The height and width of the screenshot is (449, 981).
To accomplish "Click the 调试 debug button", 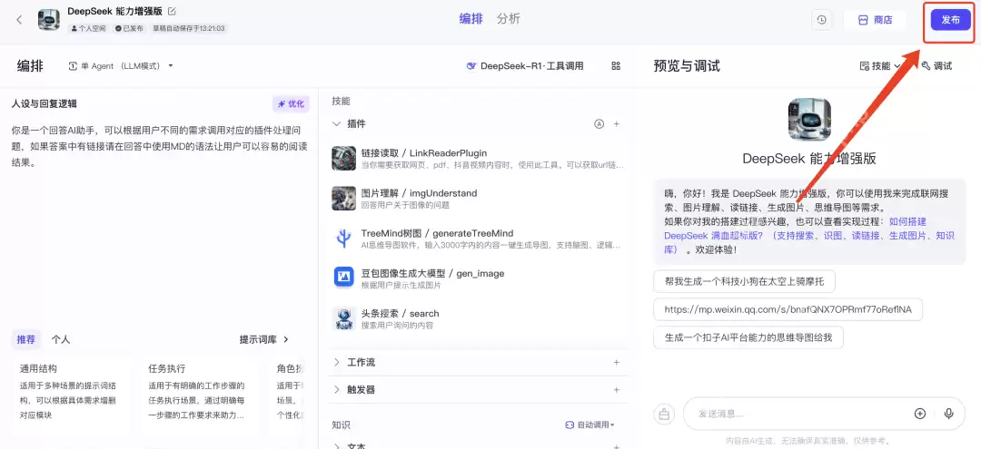I will pos(936,65).
